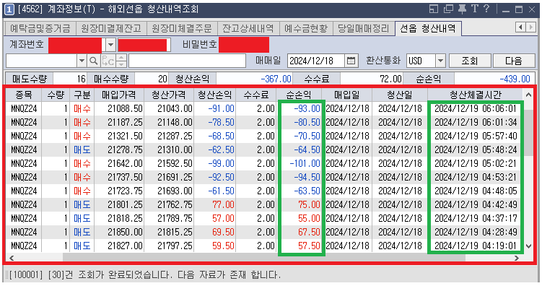
Task: Click the 순손익 column header
Action: (299, 95)
